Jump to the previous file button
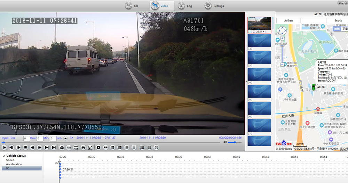348x183 pixels. 47,147
